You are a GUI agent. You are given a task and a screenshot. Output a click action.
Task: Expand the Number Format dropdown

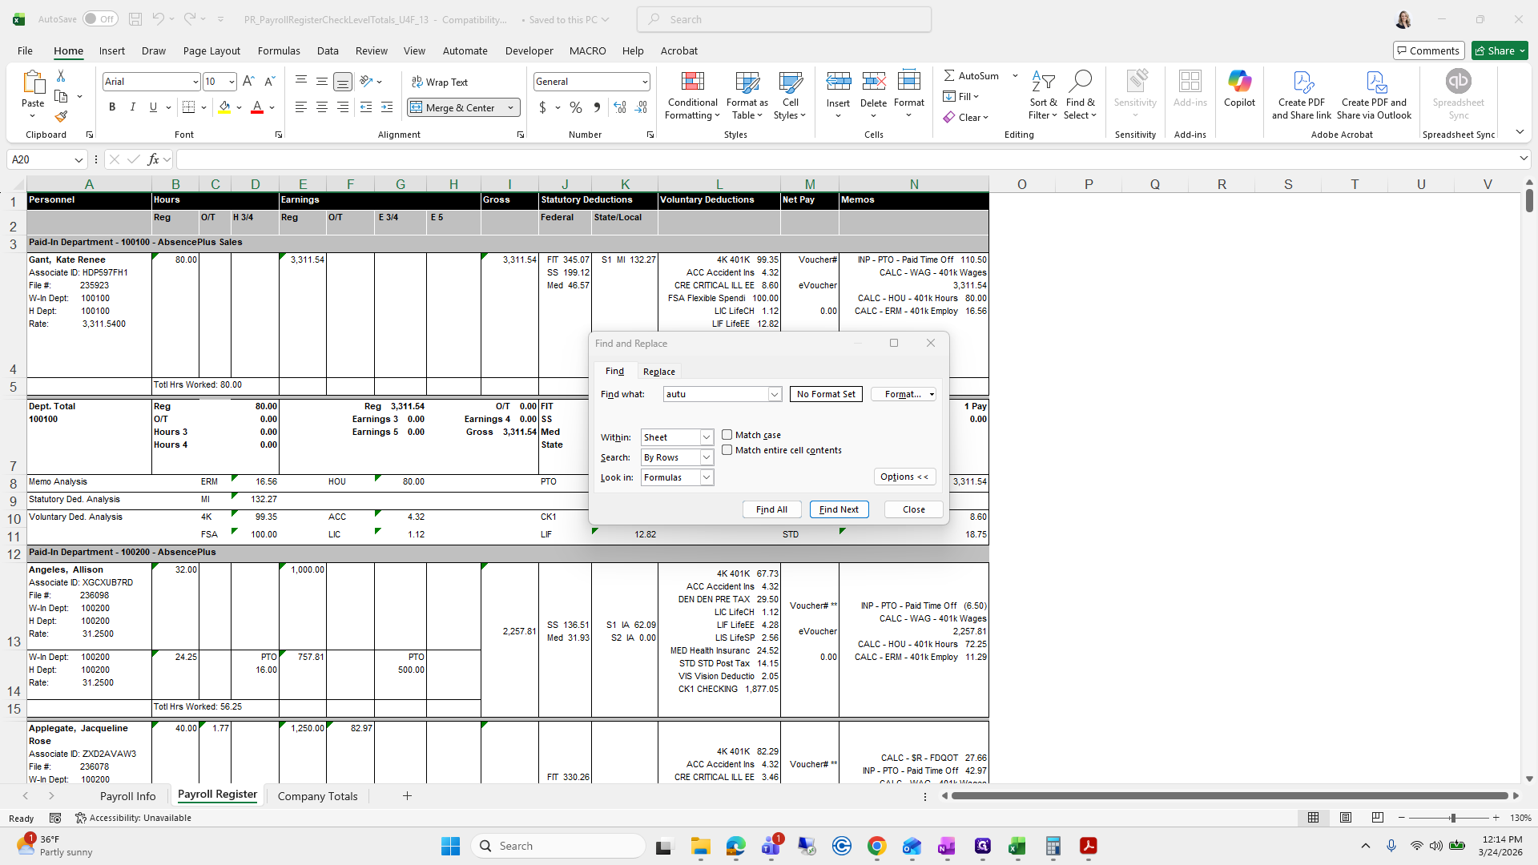(x=645, y=82)
